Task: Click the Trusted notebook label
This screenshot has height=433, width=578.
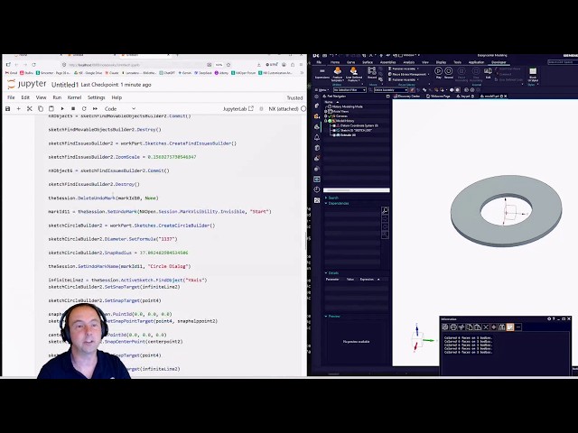Action: click(x=294, y=98)
